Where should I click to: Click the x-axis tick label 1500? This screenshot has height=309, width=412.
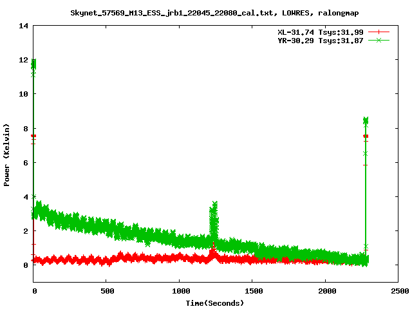(254, 291)
